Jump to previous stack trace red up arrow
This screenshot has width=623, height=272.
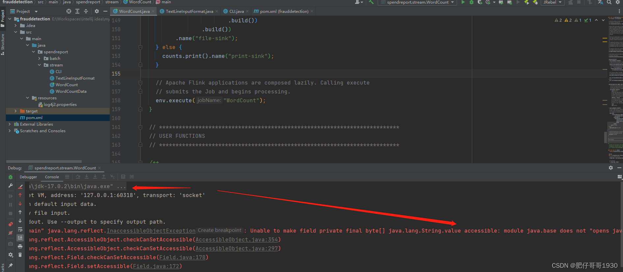(x=20, y=195)
